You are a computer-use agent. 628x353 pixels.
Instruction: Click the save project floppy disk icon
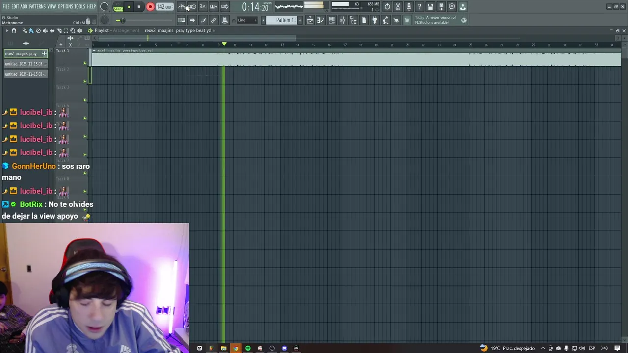click(430, 7)
